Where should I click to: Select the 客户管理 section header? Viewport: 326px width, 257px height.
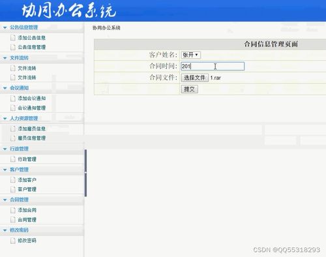point(20,170)
